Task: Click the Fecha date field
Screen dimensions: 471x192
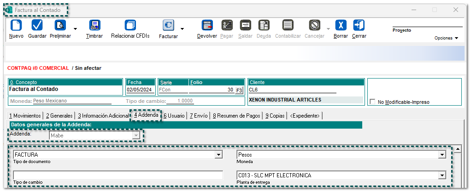Action: [140, 90]
